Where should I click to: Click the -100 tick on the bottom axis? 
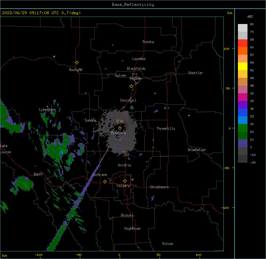(x=39, y=255)
